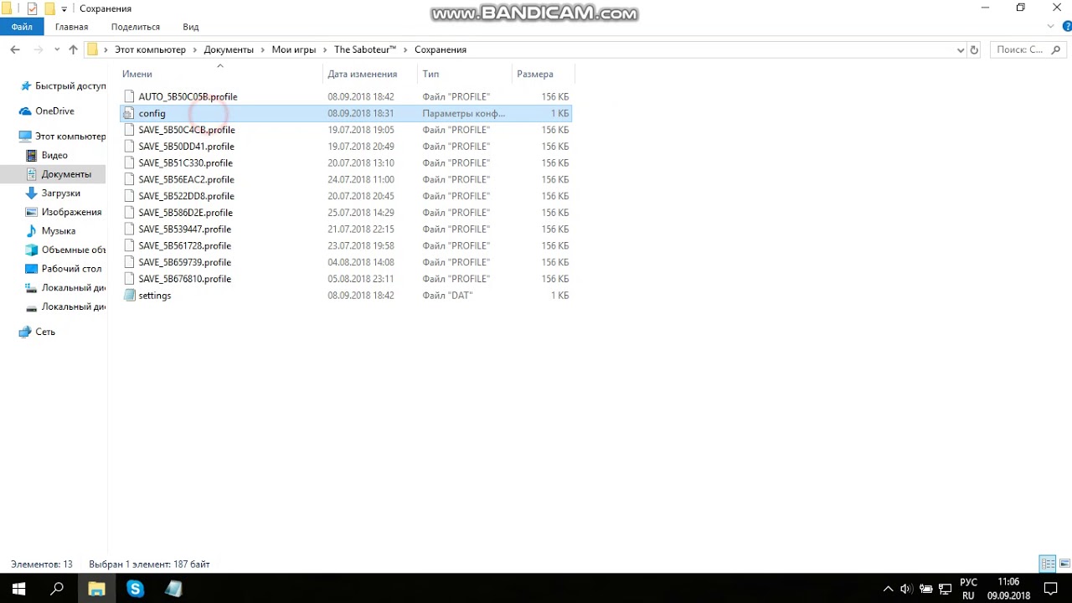This screenshot has height=603, width=1072.
Task: Click the volume speaker tray icon
Action: coord(906,589)
